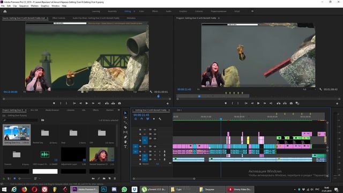Open the Sort Icons dropdown in Project panel

(x=37, y=179)
